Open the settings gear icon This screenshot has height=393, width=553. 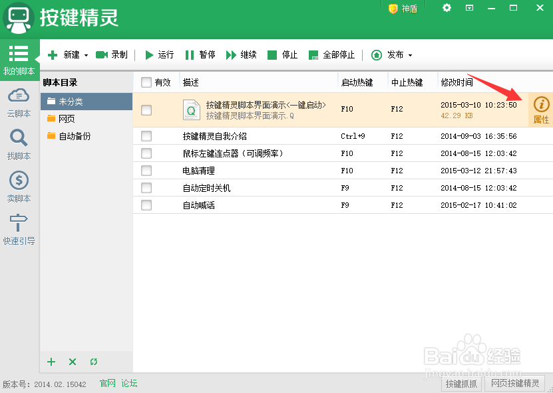coord(447,8)
